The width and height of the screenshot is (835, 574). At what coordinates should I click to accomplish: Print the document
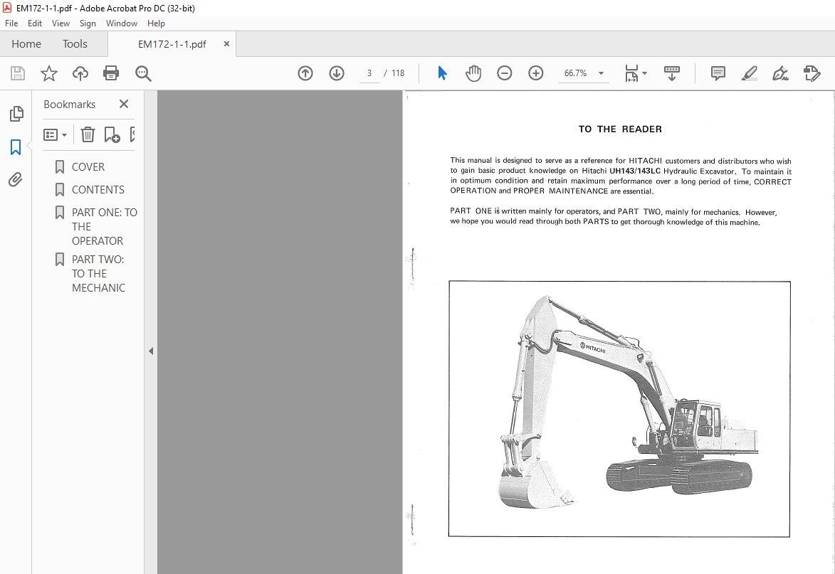click(x=111, y=73)
